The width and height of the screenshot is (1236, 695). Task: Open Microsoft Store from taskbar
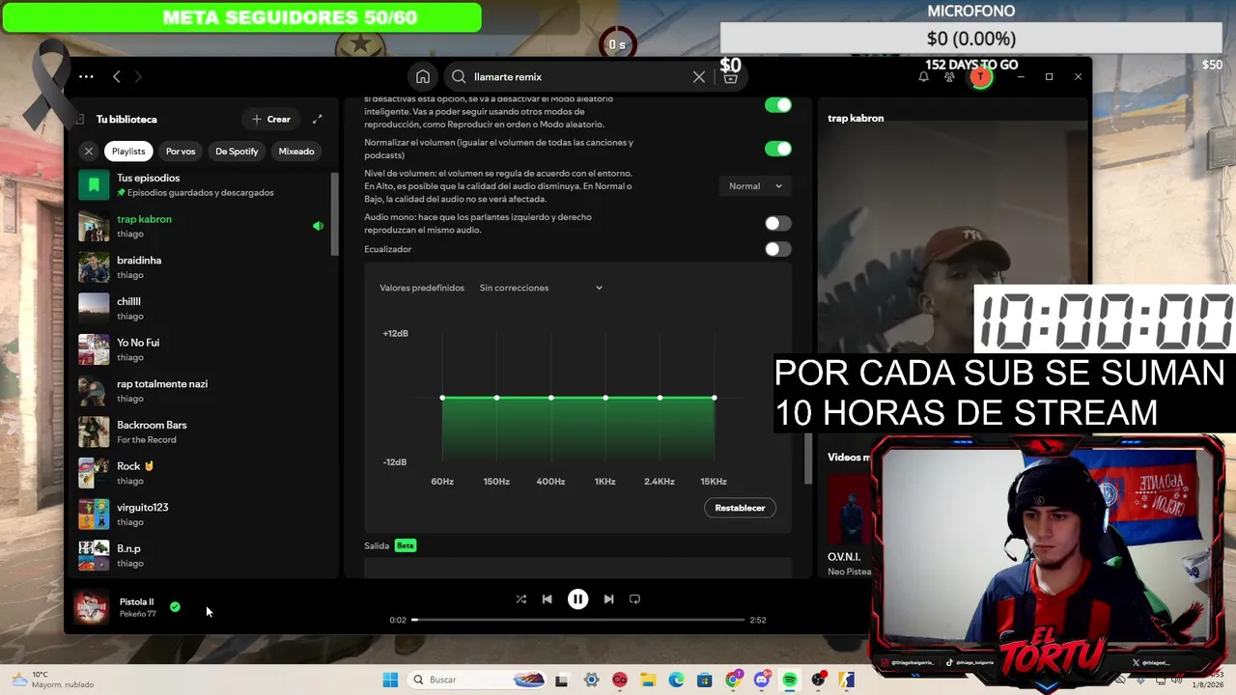pyautogui.click(x=705, y=680)
